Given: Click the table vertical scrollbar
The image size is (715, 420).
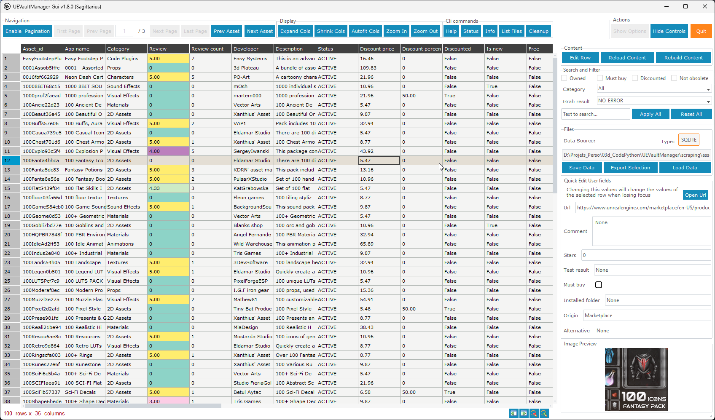Looking at the screenshot, I should tap(555, 126).
